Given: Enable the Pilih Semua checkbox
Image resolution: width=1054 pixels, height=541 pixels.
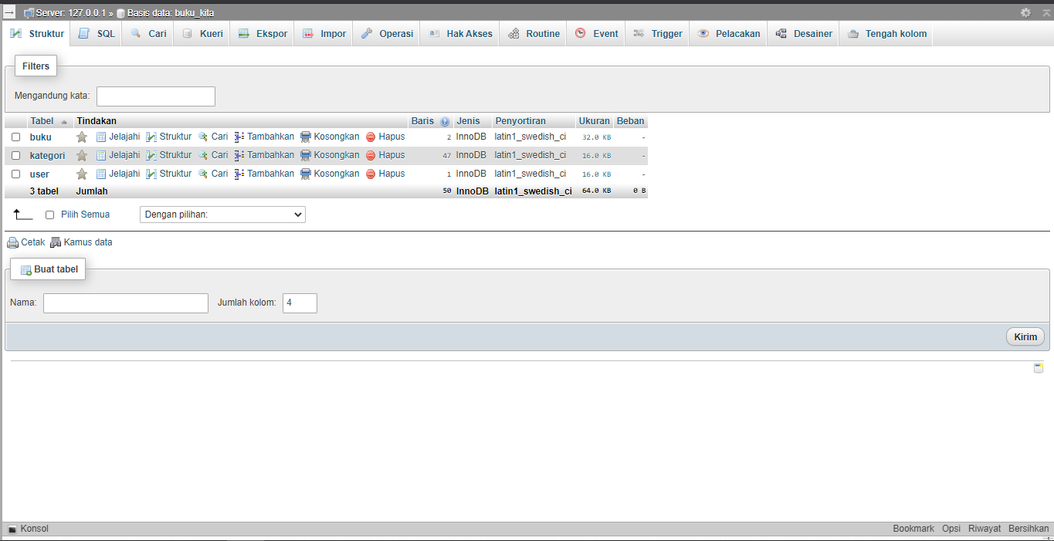Looking at the screenshot, I should [50, 215].
